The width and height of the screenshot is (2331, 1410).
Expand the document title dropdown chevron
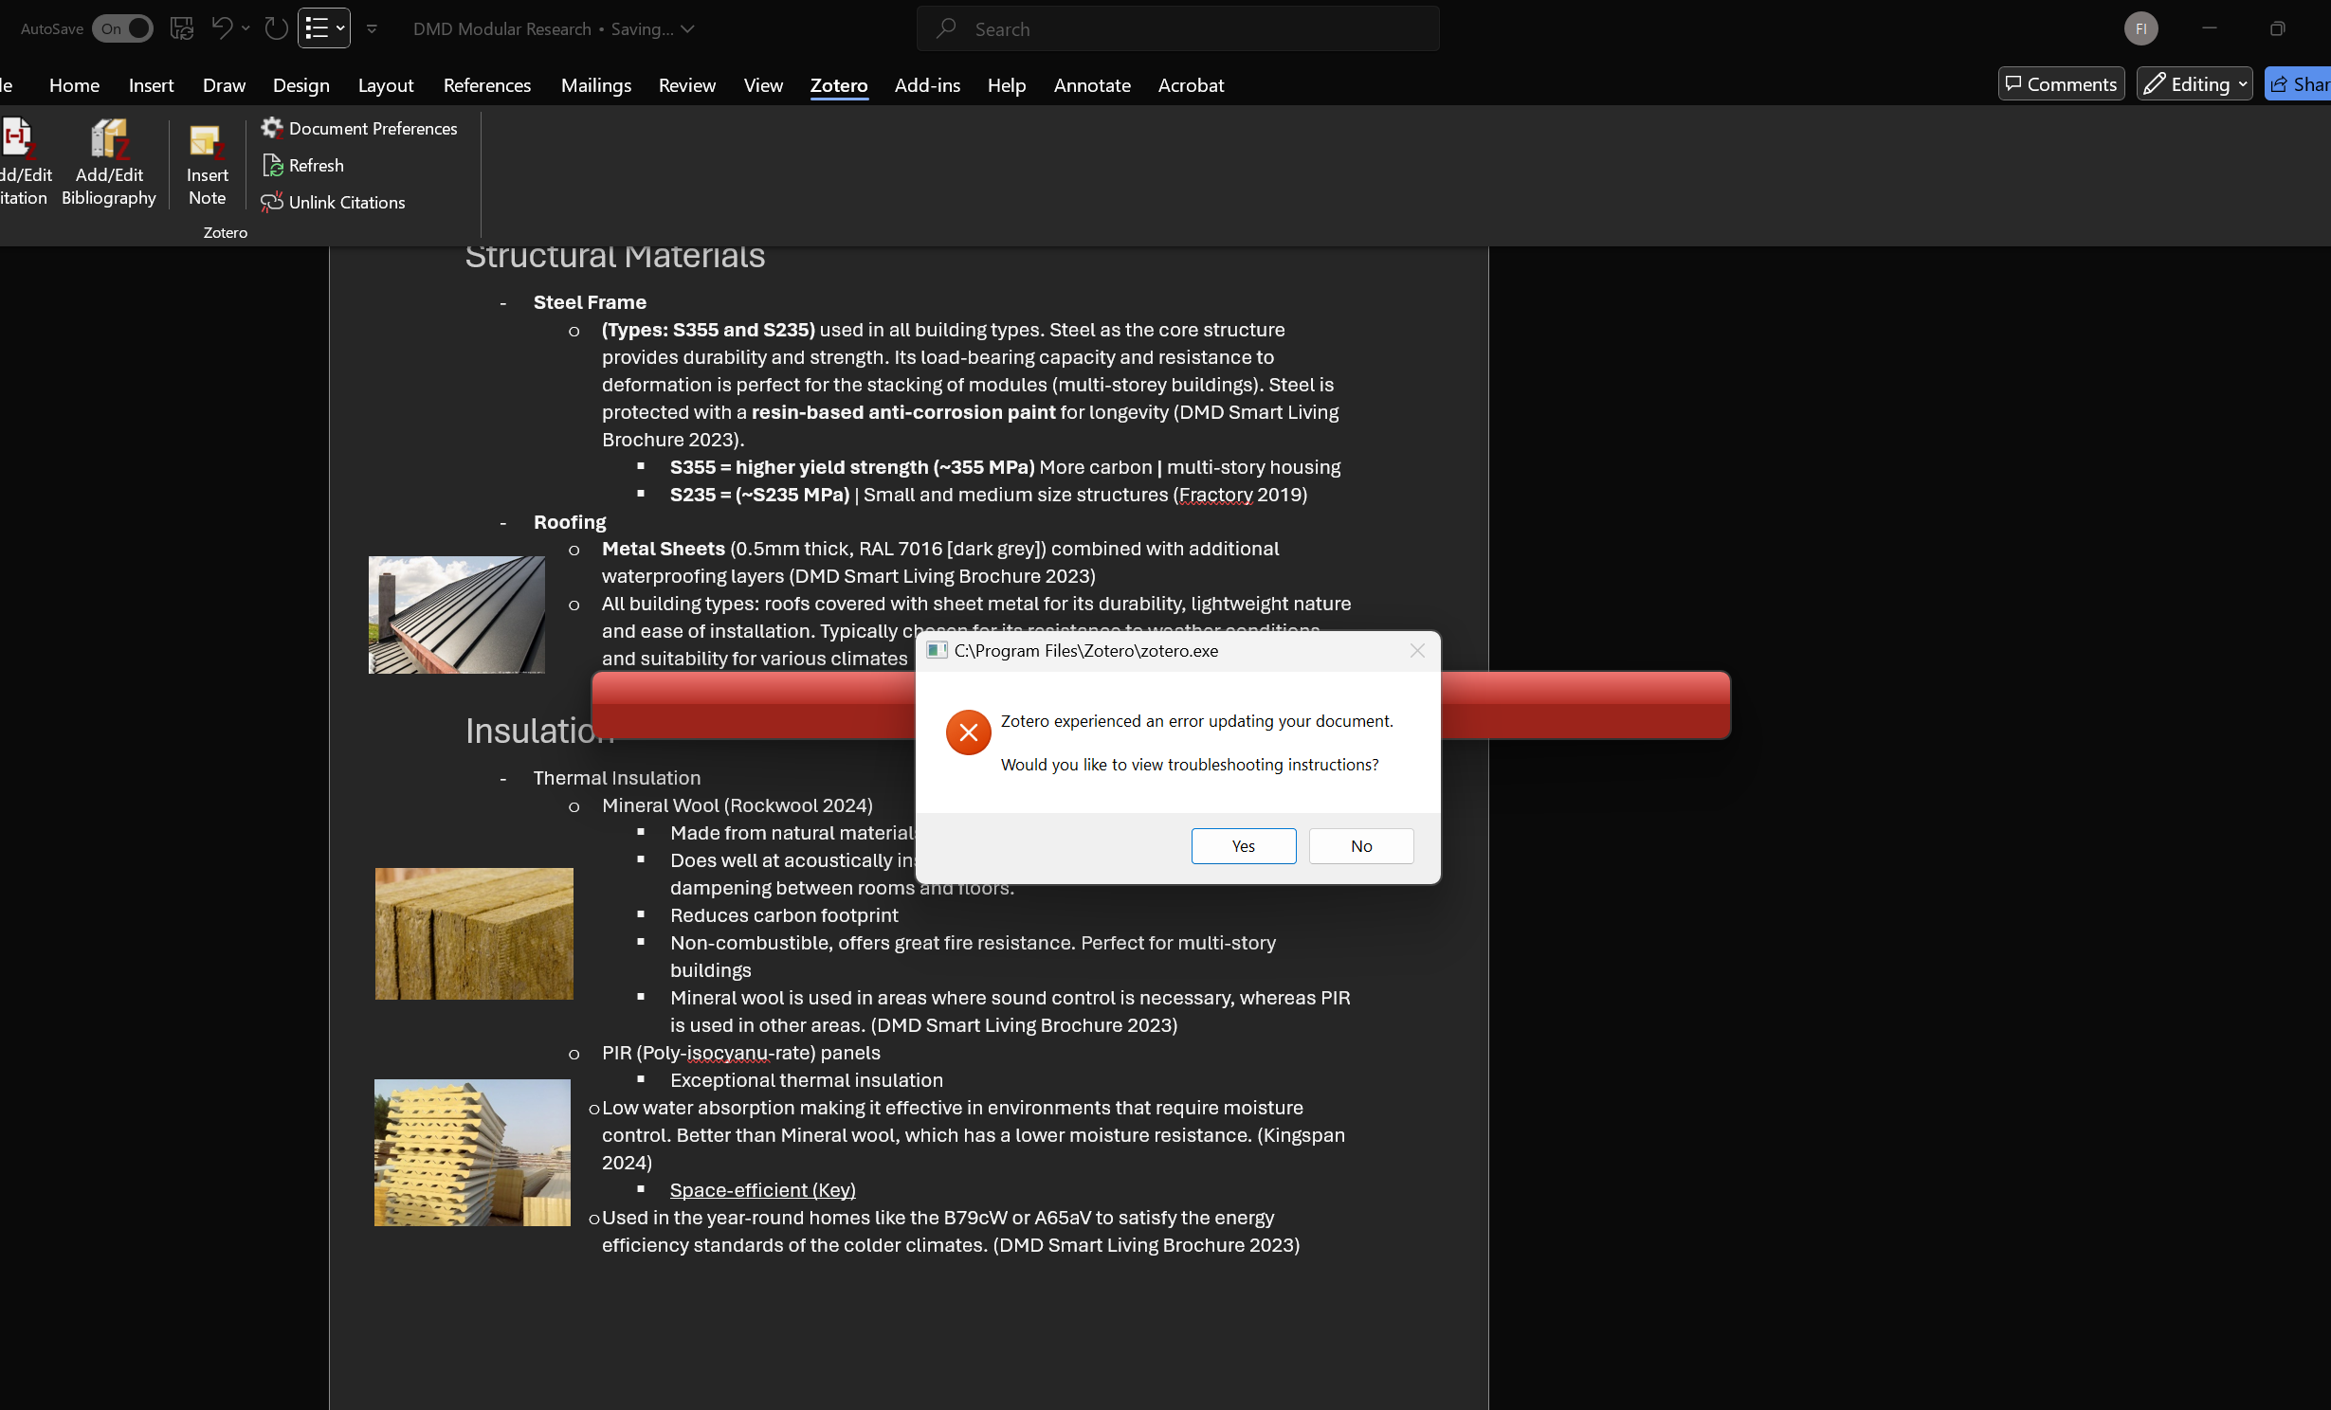point(688,29)
